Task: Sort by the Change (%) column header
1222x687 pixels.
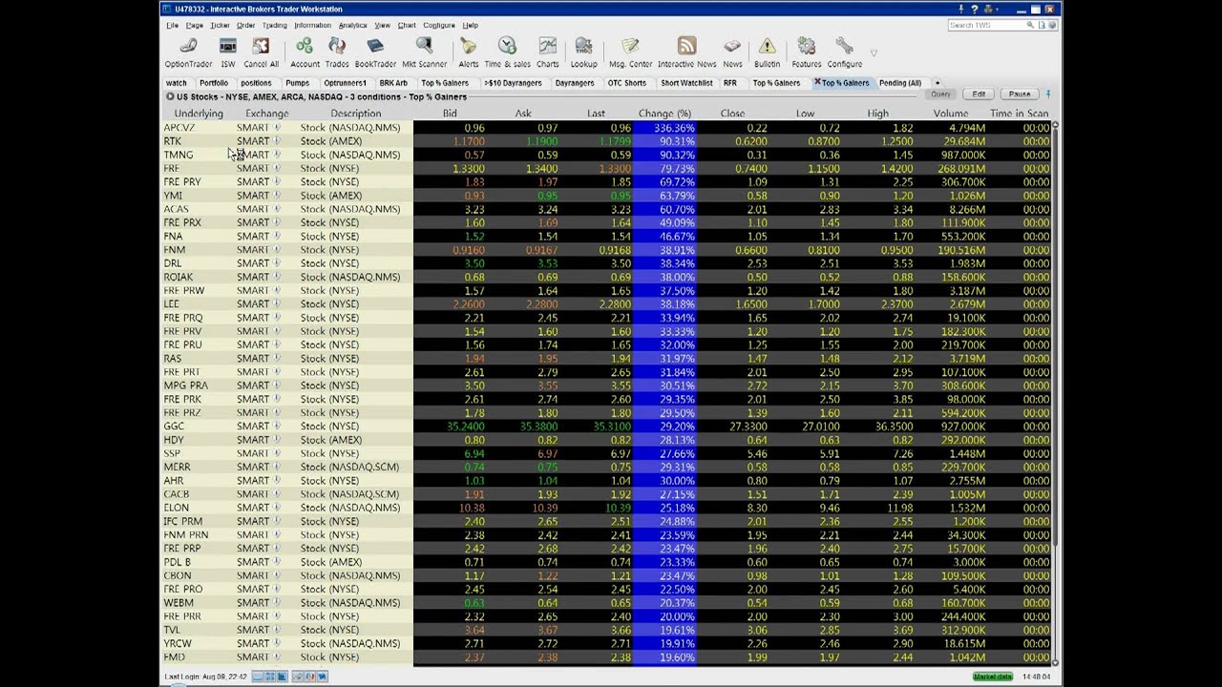Action: pos(664,114)
